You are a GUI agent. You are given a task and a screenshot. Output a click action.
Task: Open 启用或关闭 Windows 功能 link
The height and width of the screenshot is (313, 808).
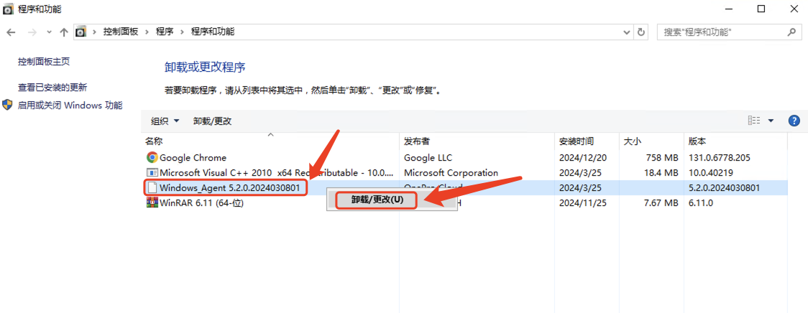pyautogui.click(x=70, y=106)
